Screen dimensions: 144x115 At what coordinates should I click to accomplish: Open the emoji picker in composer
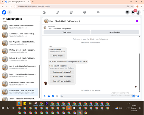click(x=134, y=96)
